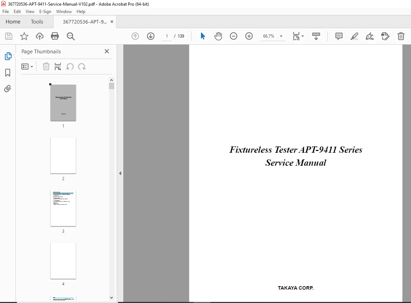Select page 2 thumbnail
411x303 pixels.
pyautogui.click(x=63, y=155)
